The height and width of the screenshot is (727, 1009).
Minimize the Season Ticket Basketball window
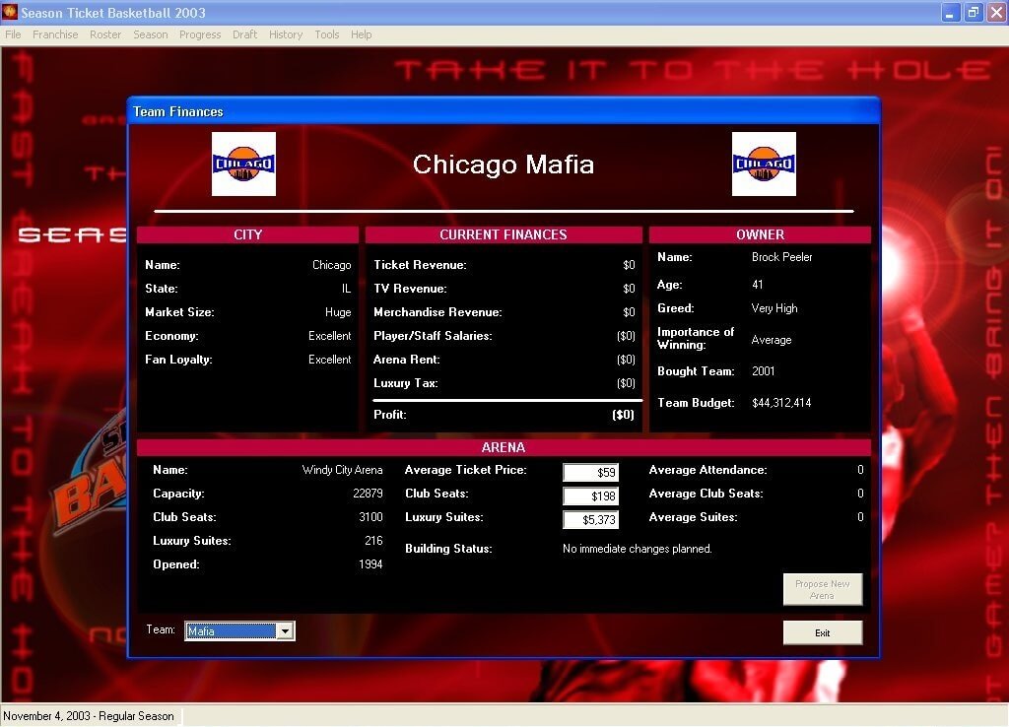click(951, 13)
